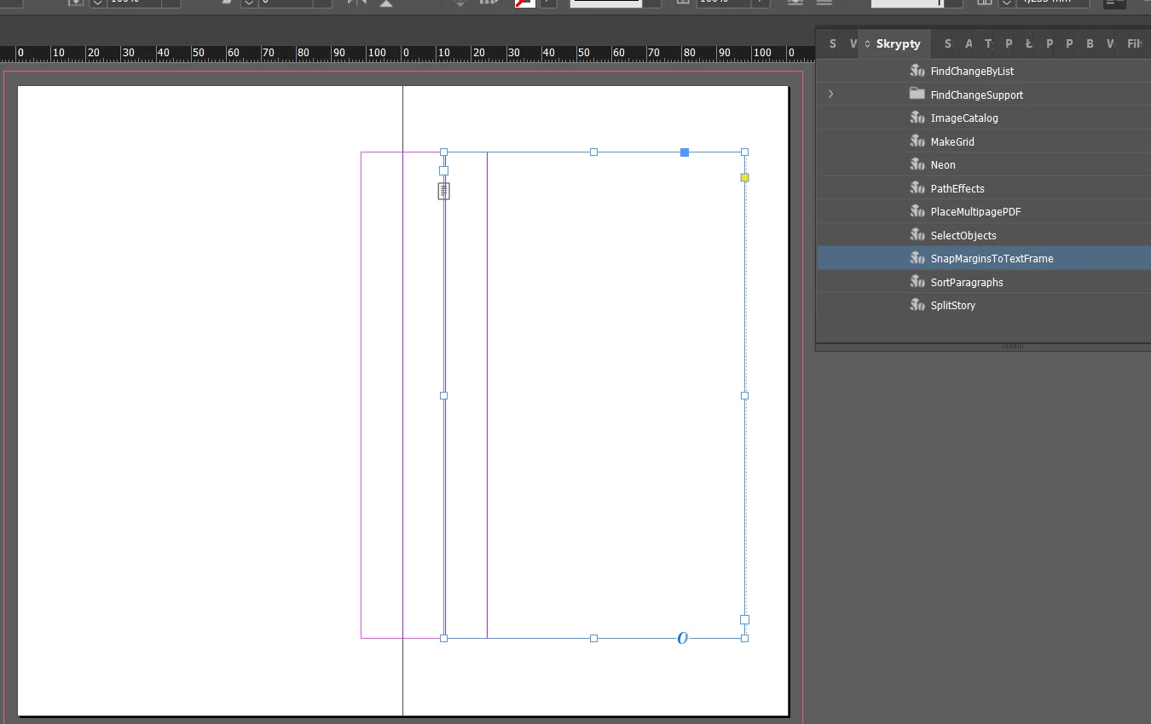This screenshot has width=1151, height=724.
Task: Open the panel tab labeled T
Action: (988, 43)
